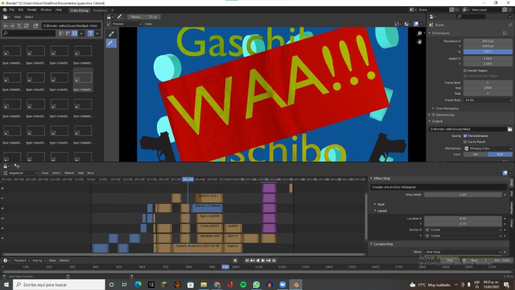Viewport: 515px width, 290px height.
Task: Open Strip menu in sequencer
Action: (90, 173)
